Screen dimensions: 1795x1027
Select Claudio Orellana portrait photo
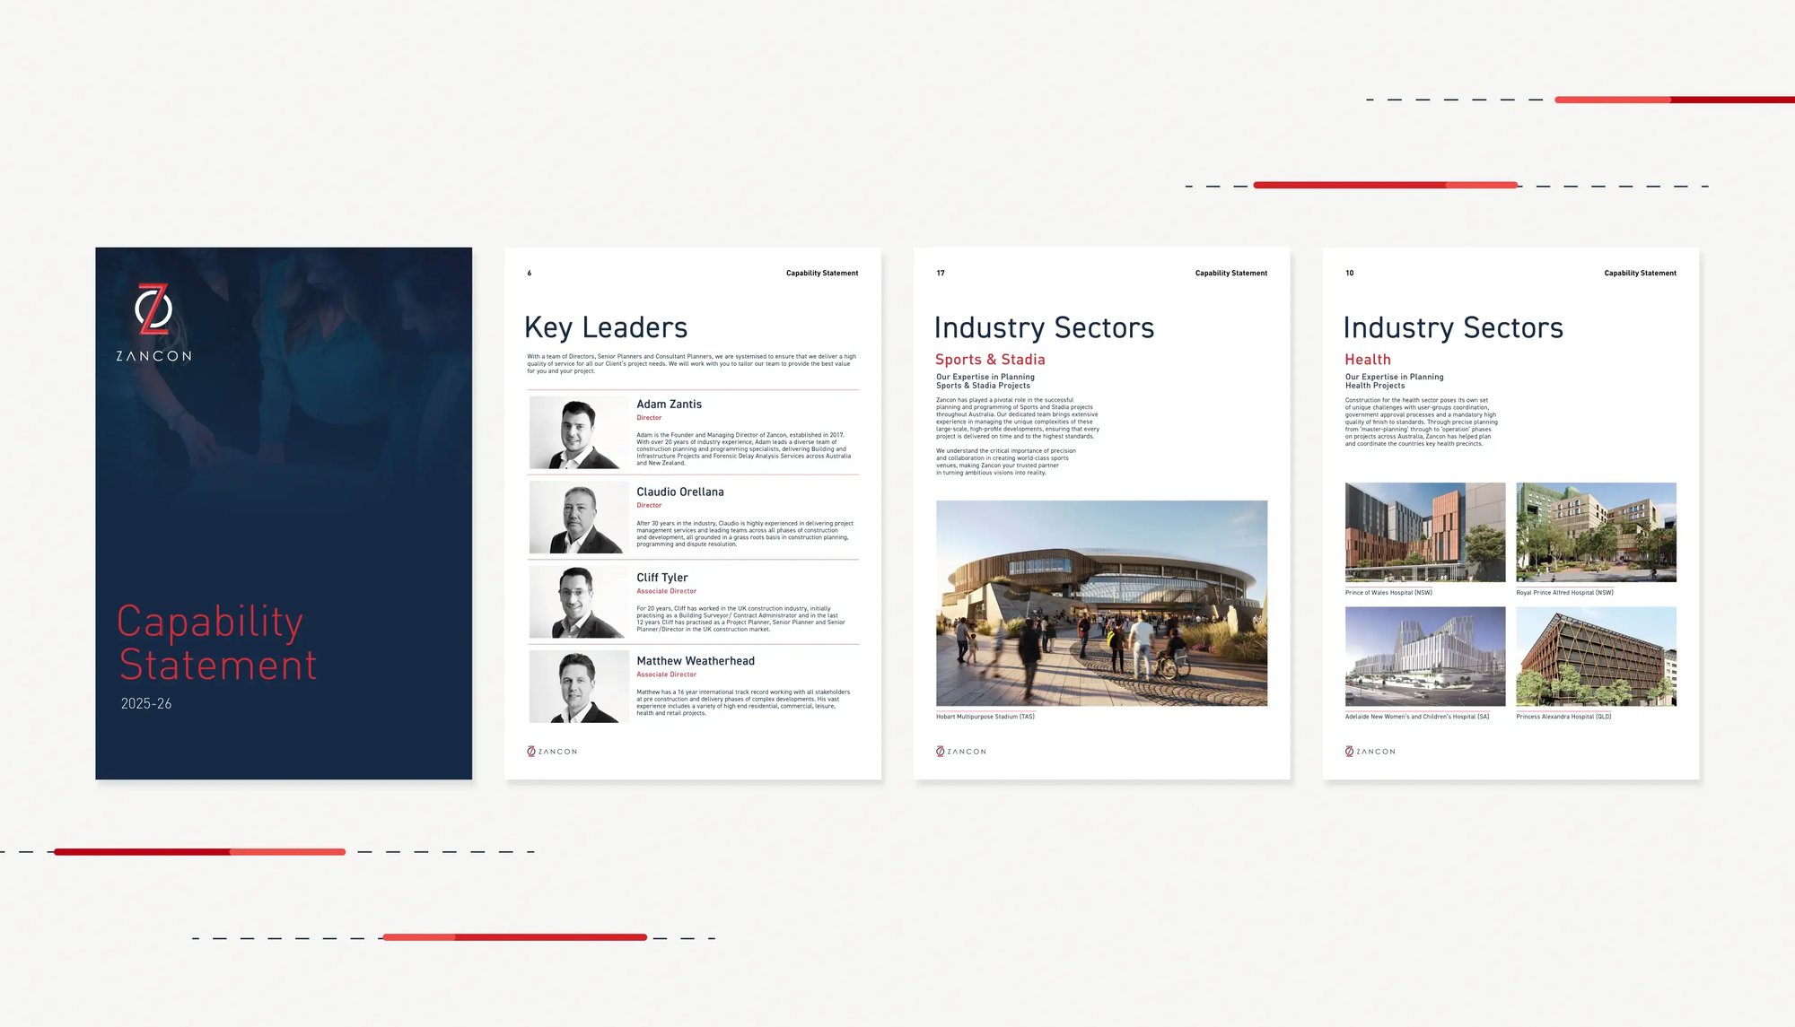tap(579, 518)
